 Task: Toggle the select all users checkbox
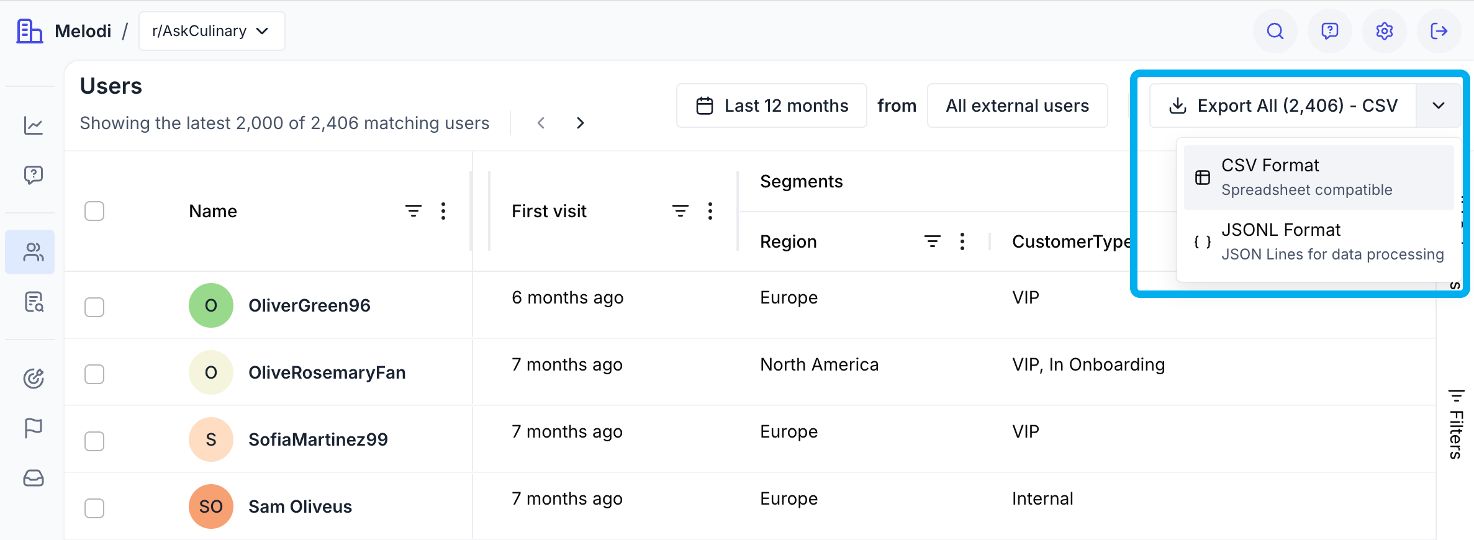tap(94, 211)
